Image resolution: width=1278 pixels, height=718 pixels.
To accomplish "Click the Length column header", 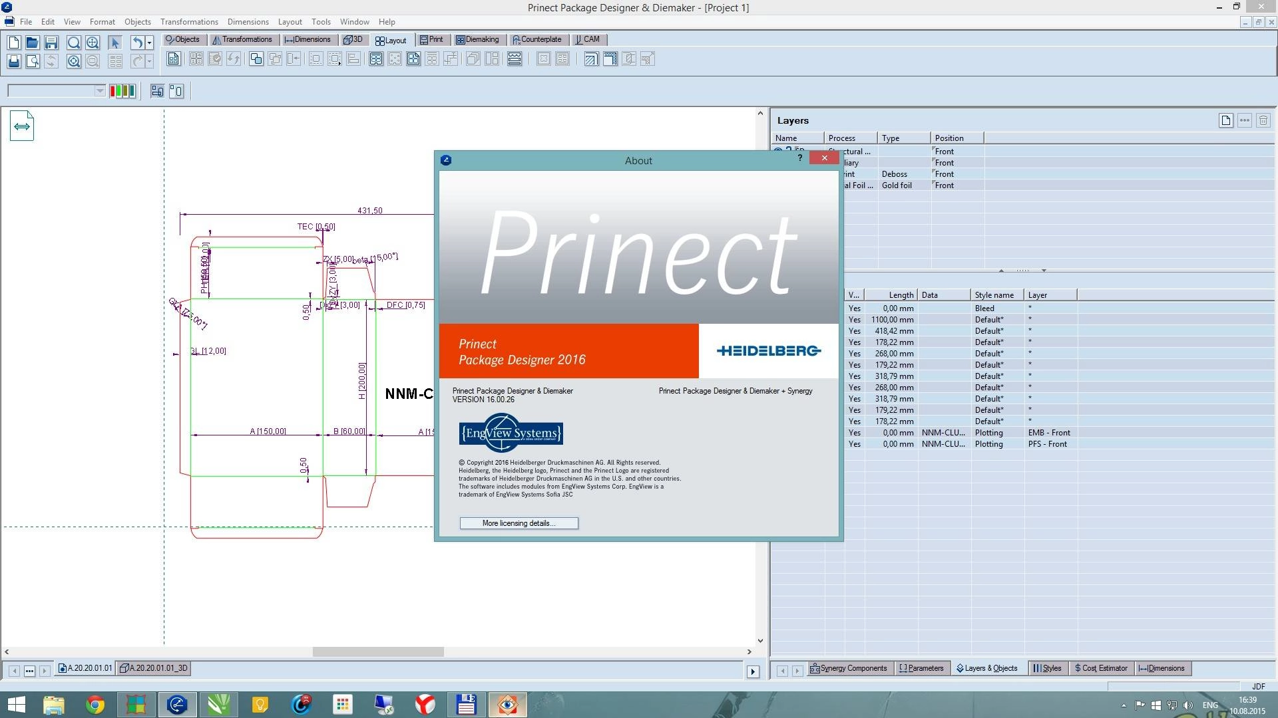I will [x=890, y=295].
